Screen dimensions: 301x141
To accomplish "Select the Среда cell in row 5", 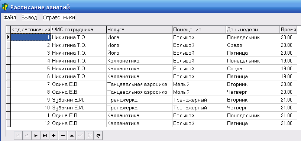I will (253, 68).
